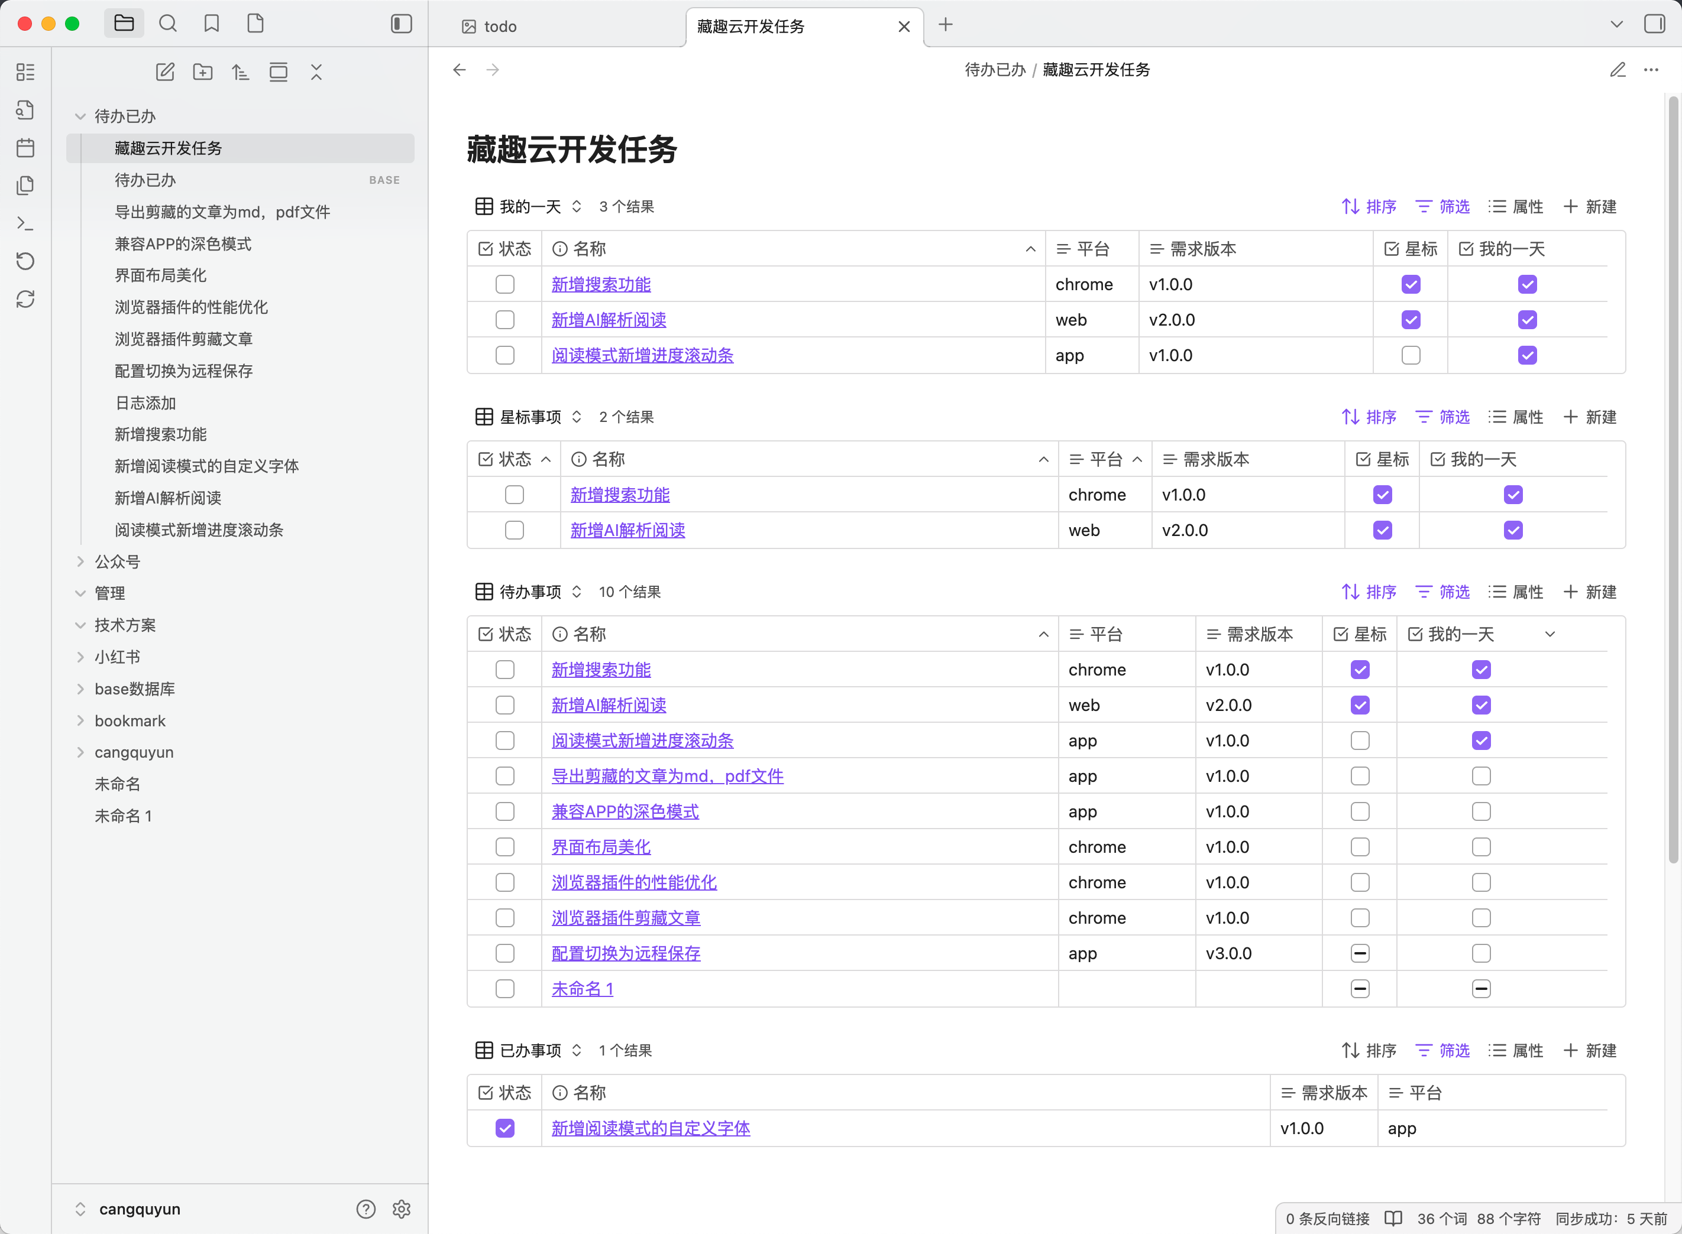Toggle 星标 checkbox for 阅读模式新增进度滚动条 in 我的一天

(x=1411, y=356)
